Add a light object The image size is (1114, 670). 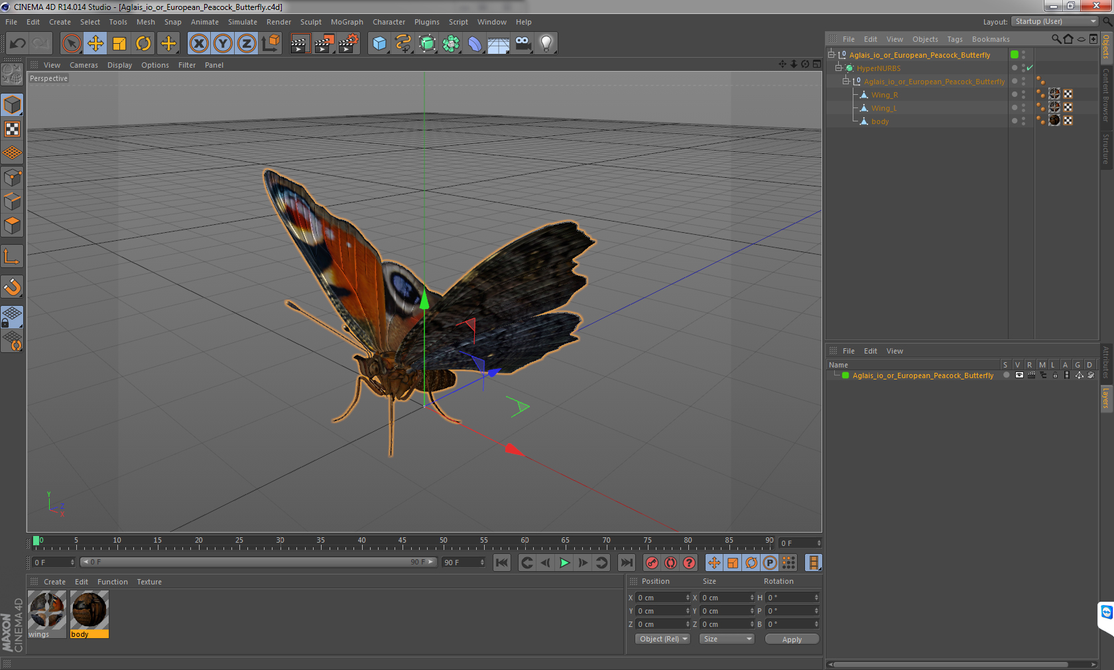click(546, 44)
